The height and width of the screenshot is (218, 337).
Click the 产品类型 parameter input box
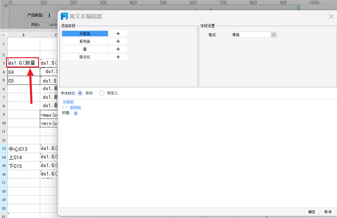click(x=53, y=15)
